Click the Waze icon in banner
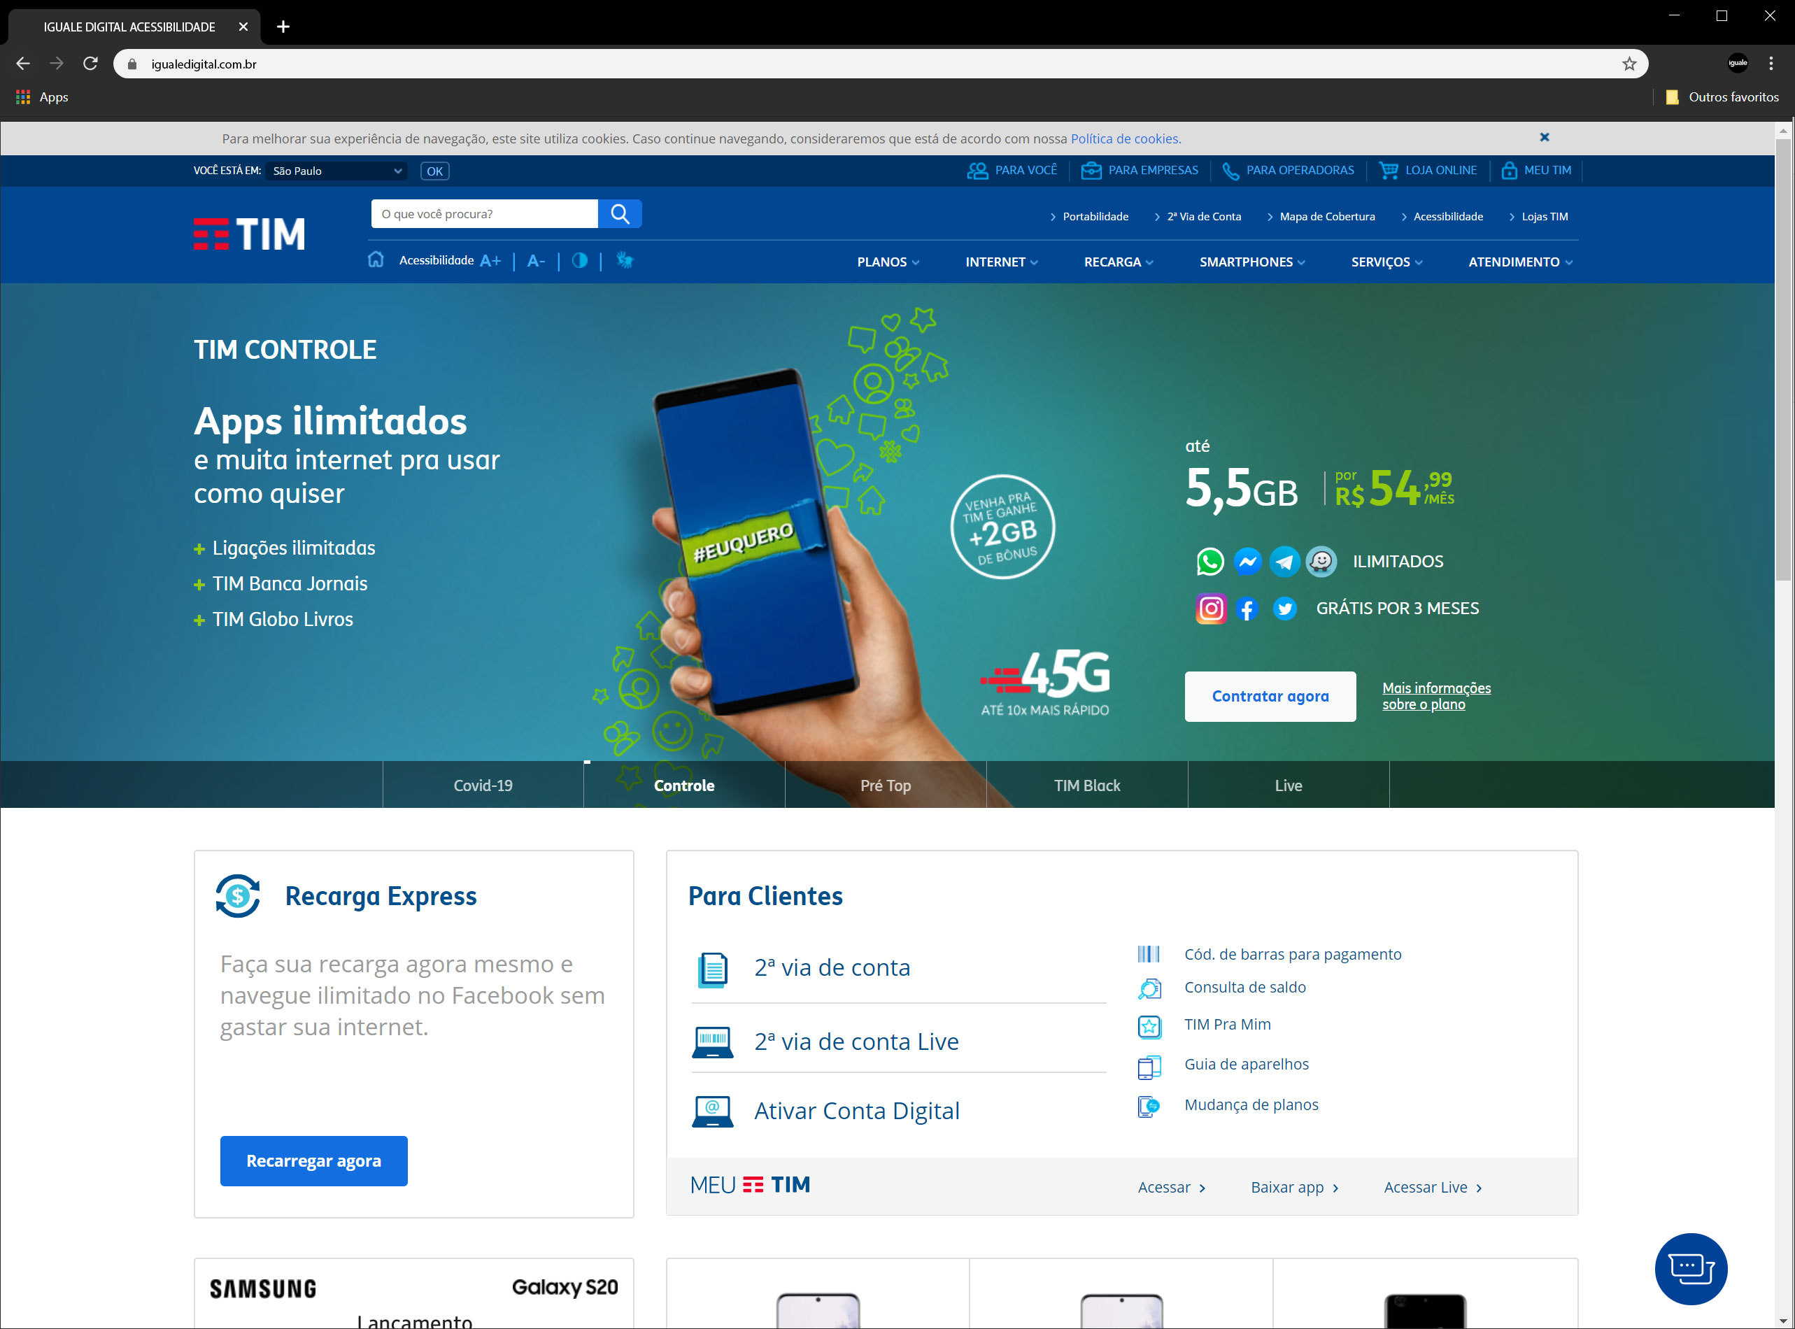 [x=1321, y=562]
